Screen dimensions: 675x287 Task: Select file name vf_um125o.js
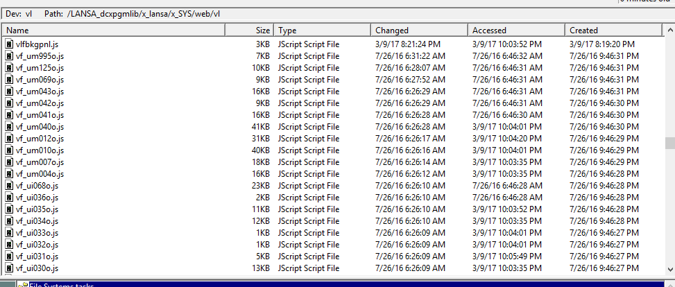(x=40, y=68)
